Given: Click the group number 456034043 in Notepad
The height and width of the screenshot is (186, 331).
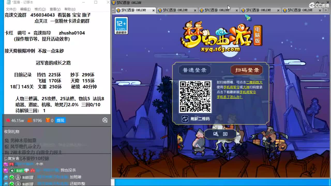Looking at the screenshot, I should pyautogui.click(x=43, y=15).
